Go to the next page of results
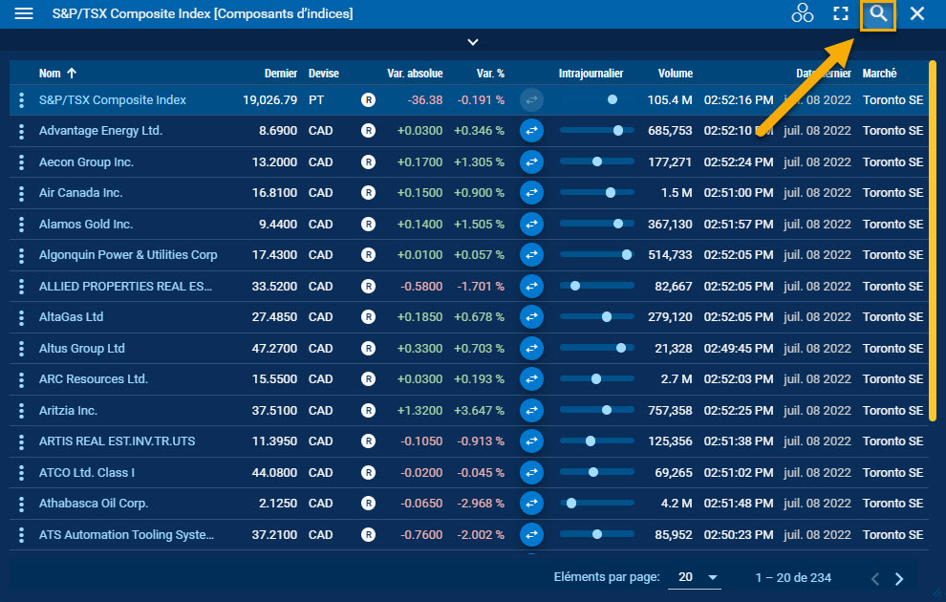Image resolution: width=946 pixels, height=602 pixels. pyautogui.click(x=898, y=578)
